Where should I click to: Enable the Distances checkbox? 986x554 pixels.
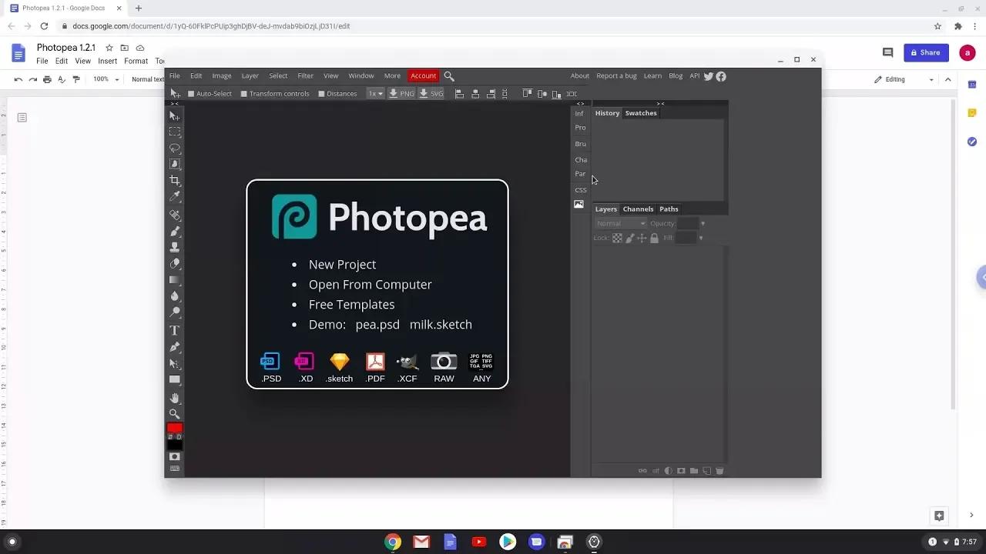(x=321, y=93)
